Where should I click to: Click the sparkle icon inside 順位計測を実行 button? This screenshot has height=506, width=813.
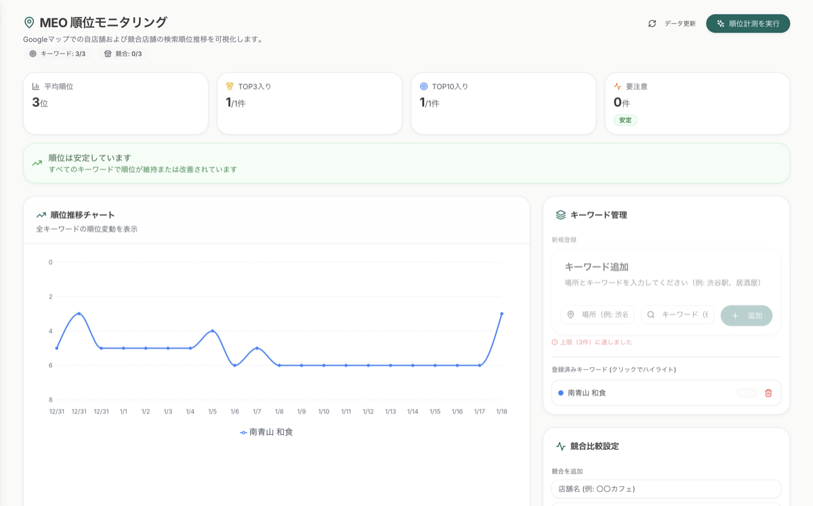pos(720,23)
